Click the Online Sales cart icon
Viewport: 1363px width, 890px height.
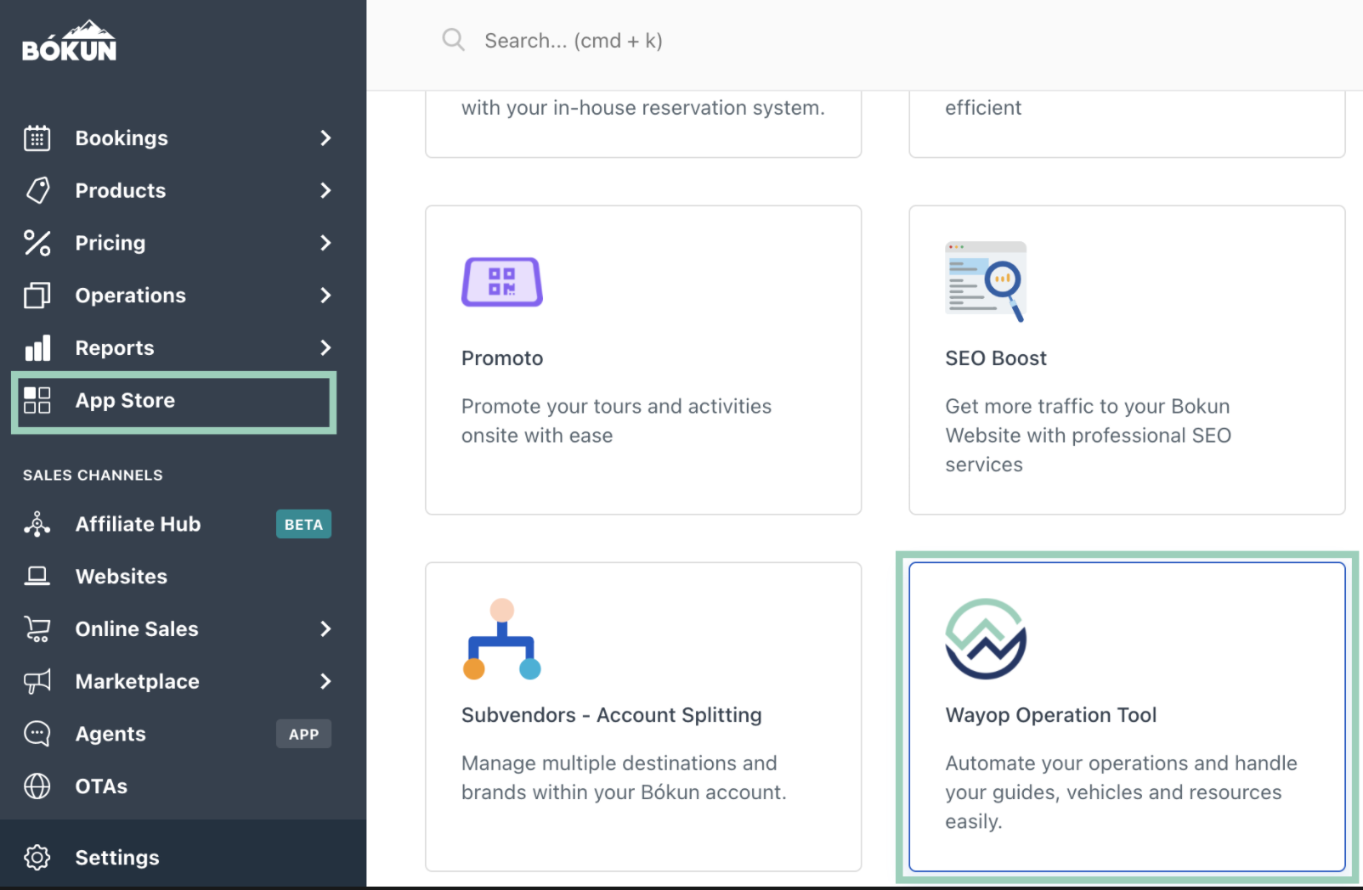(x=37, y=629)
